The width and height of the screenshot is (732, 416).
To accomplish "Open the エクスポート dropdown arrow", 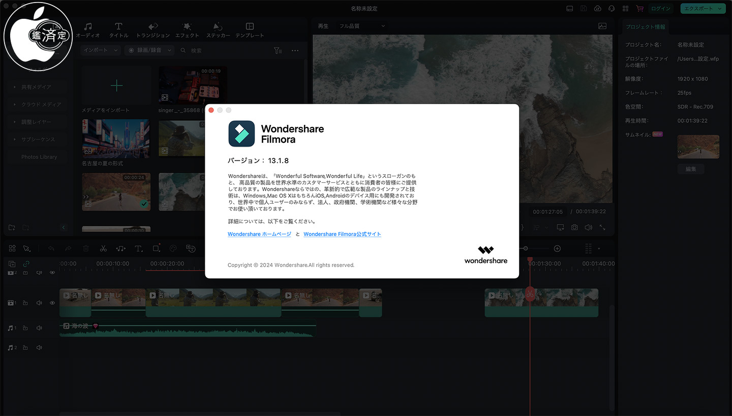I will (x=720, y=9).
